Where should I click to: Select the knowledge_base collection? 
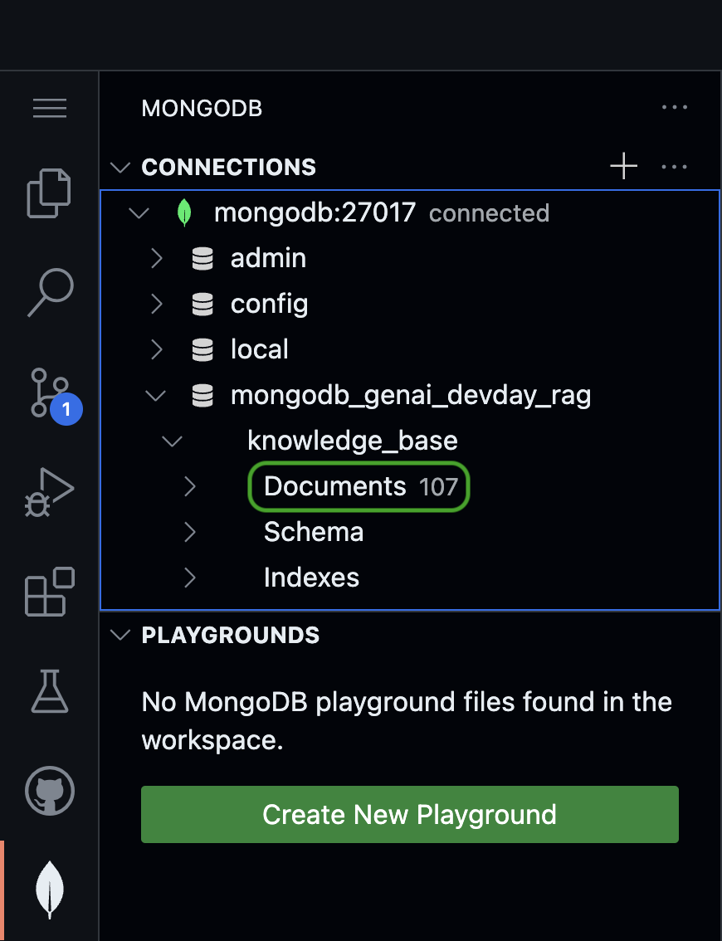[410, 441]
